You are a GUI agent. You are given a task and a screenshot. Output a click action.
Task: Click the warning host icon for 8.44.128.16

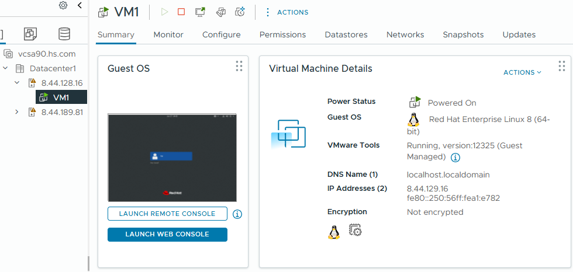(x=33, y=83)
